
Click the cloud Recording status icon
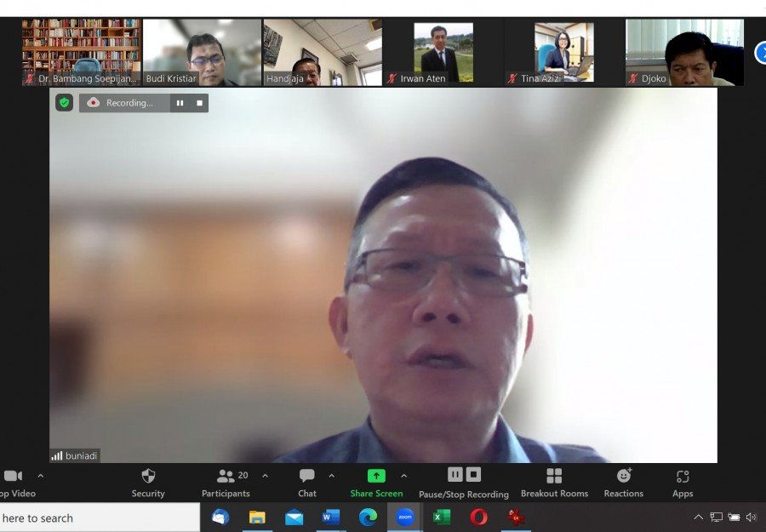click(93, 103)
